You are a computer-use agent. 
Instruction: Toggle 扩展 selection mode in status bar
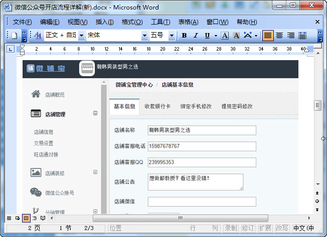(x=265, y=228)
